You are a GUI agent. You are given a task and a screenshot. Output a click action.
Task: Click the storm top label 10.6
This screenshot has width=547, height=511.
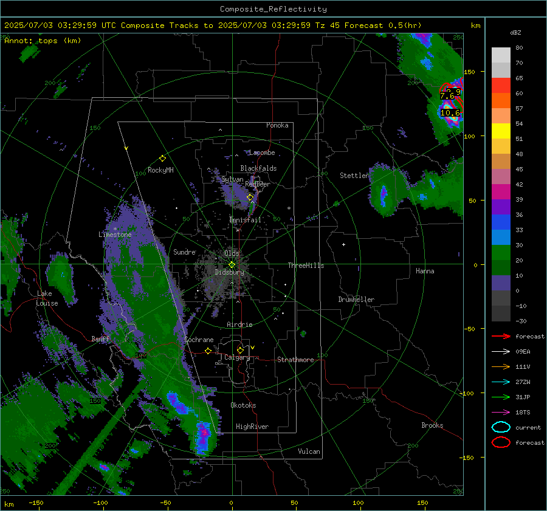[x=450, y=112]
